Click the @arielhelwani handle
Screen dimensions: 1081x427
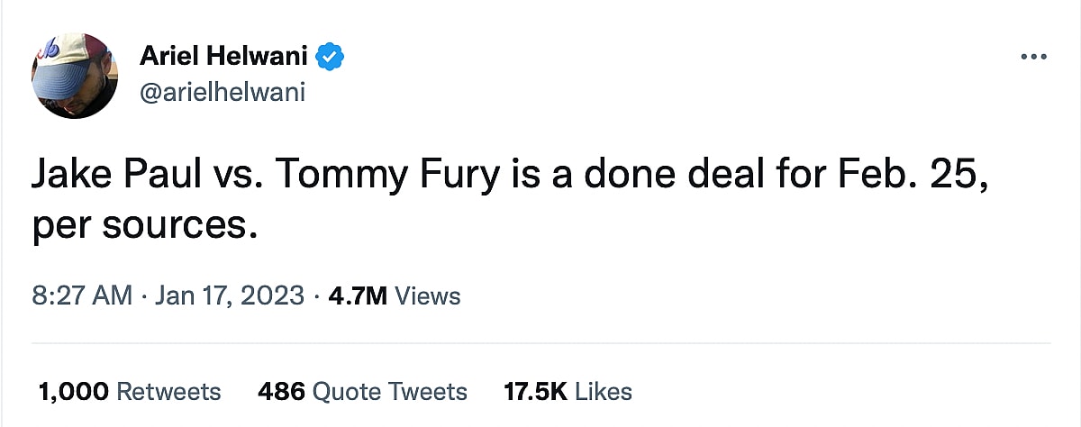[222, 91]
